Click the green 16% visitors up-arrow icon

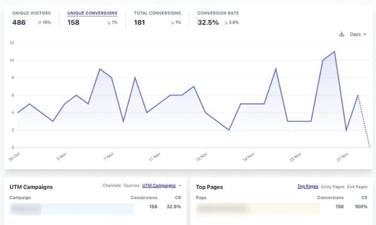point(39,22)
